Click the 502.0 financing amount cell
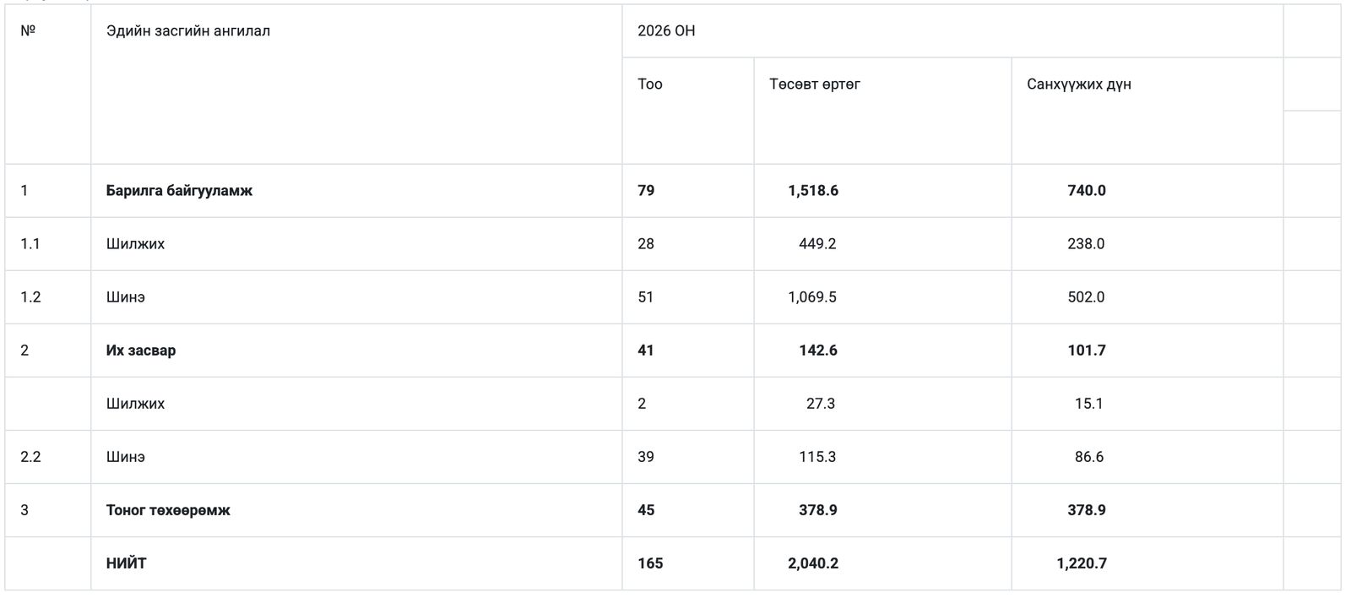 tap(1086, 297)
